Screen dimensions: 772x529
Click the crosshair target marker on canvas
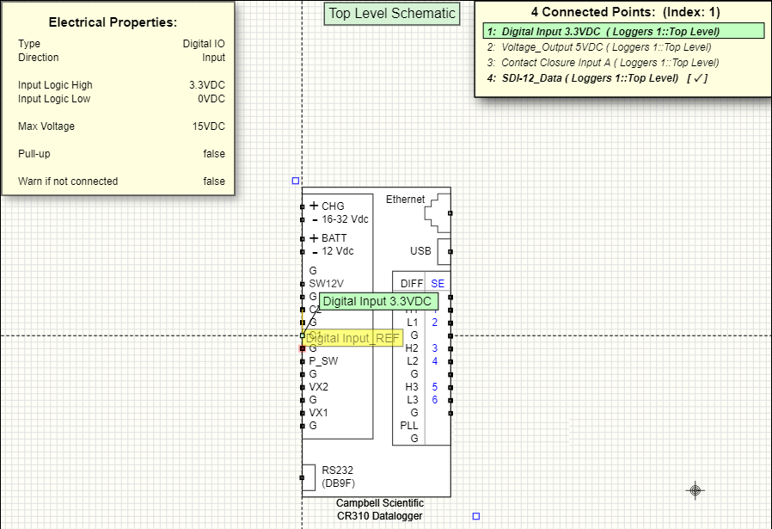tap(695, 490)
